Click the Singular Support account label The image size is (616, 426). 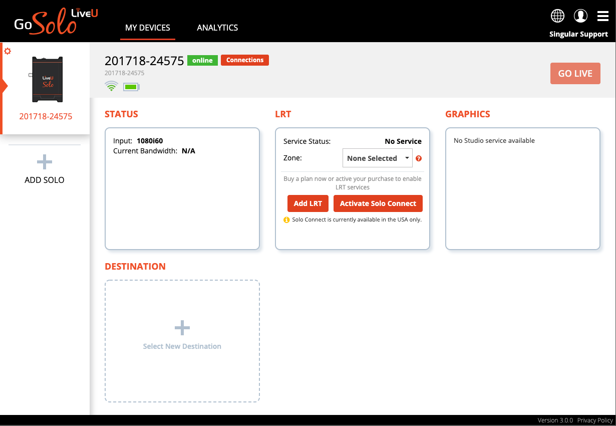578,35
